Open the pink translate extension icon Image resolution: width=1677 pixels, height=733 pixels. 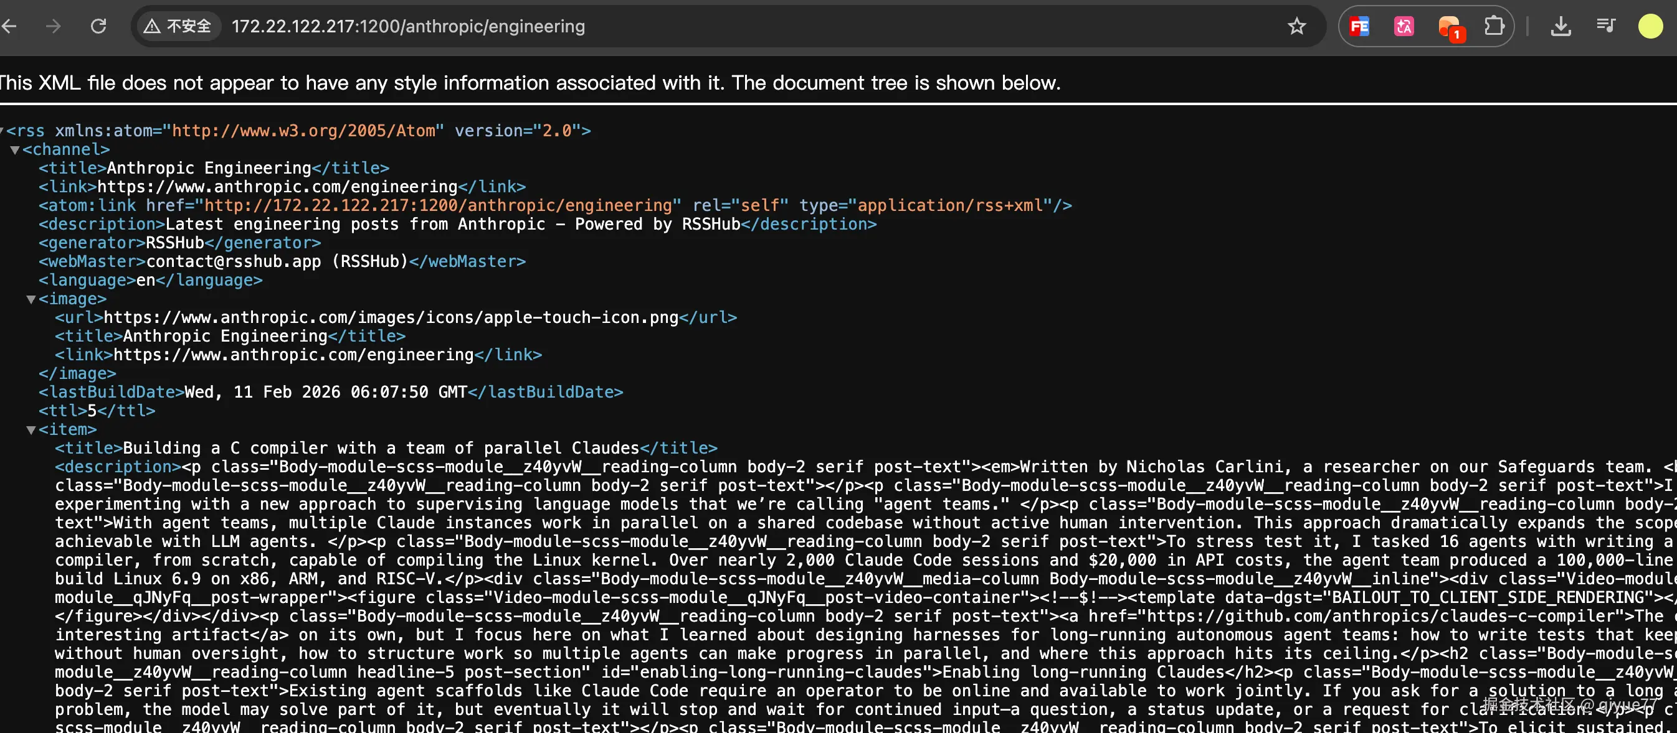point(1404,26)
